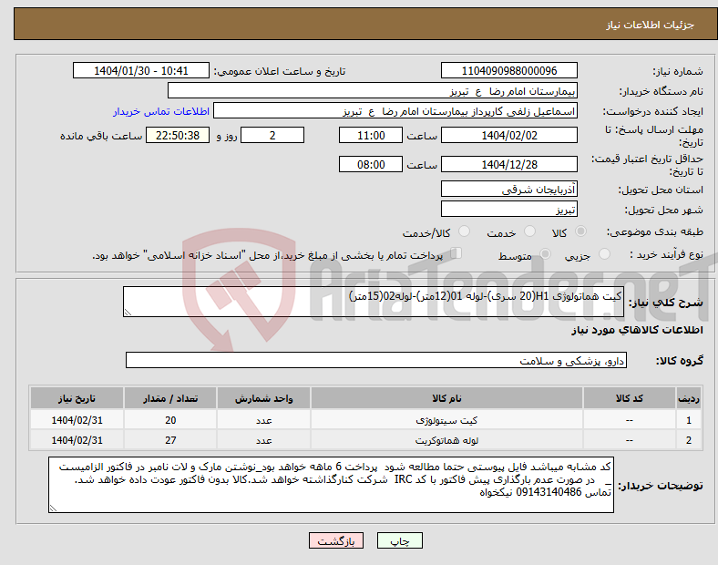Click the کیت سیتولوژی item name cell
Image resolution: width=718 pixels, height=565 pixels.
pos(446,420)
